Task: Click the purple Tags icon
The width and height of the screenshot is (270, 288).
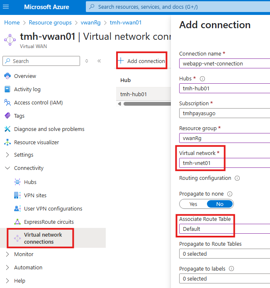Action: click(x=7, y=116)
